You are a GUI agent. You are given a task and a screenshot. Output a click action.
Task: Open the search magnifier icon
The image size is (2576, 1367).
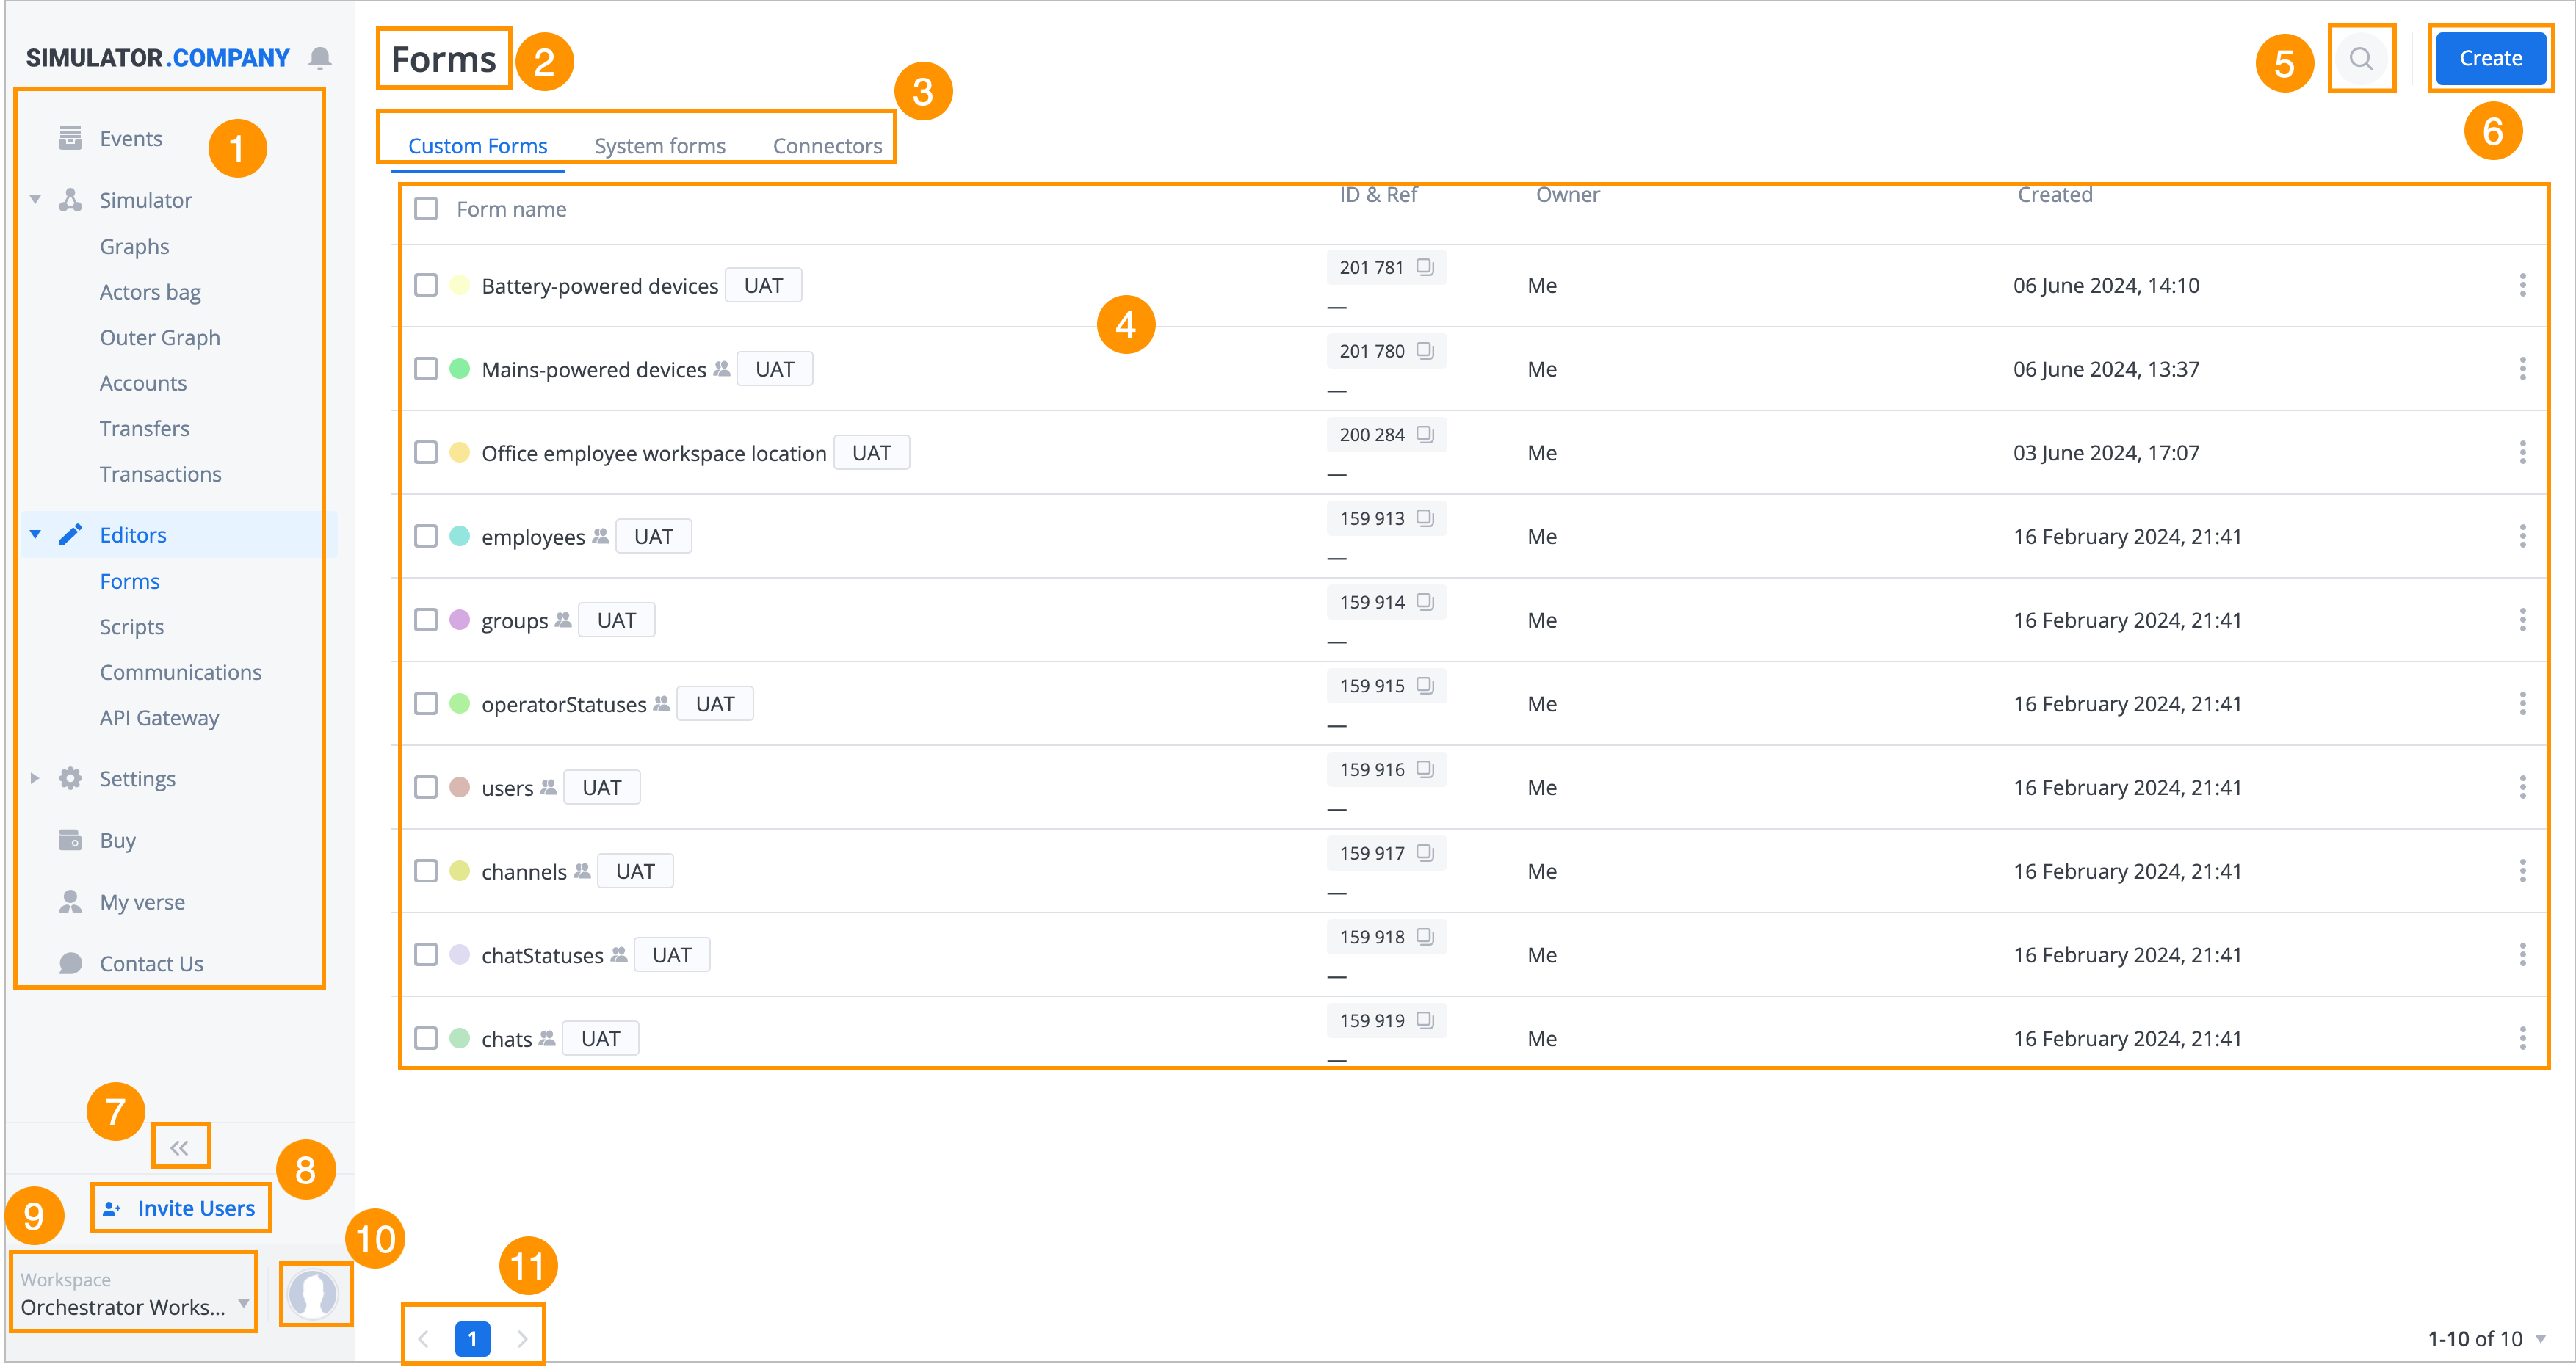(2361, 58)
